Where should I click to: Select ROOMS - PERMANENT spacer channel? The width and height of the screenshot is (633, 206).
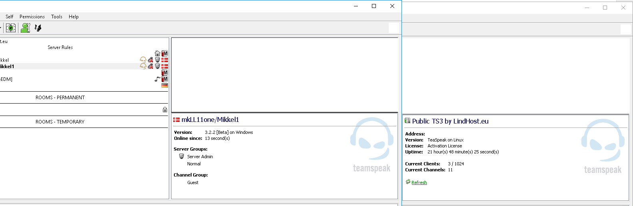pos(60,98)
